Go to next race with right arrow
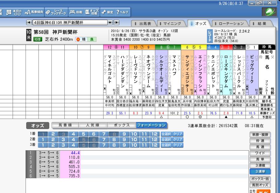Screen dimensions: 280x193 coord(116,22)
